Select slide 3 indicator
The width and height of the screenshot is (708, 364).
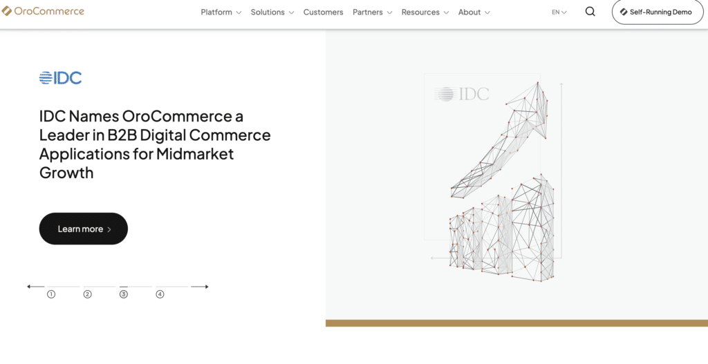(123, 294)
